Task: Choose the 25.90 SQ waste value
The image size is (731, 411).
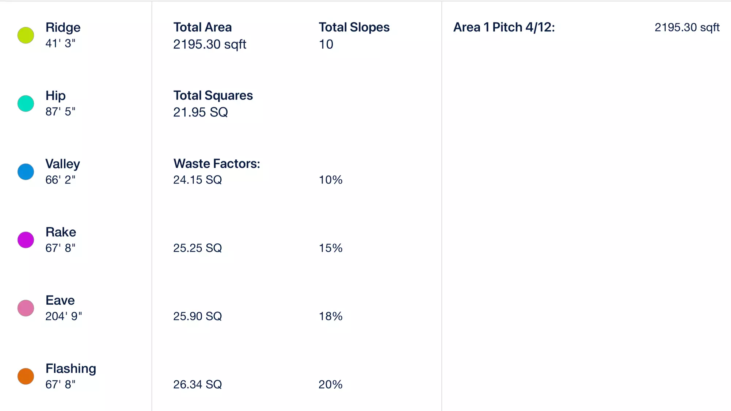Action: click(198, 316)
